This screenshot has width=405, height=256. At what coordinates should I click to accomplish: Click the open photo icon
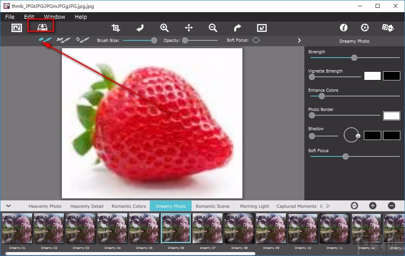[x=16, y=27]
